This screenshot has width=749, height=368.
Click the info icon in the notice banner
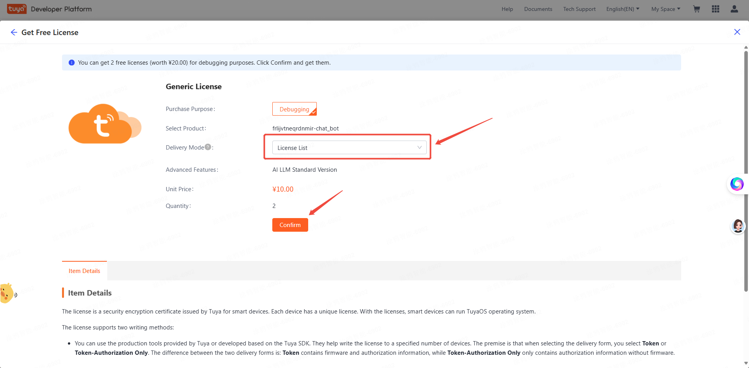coord(71,63)
